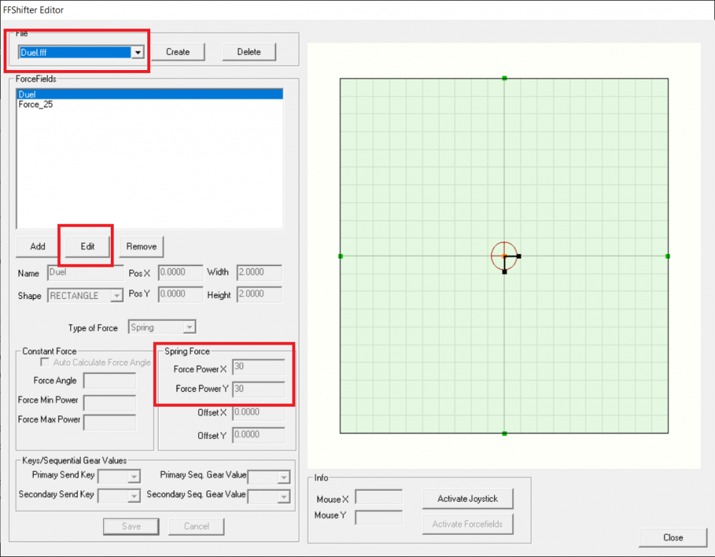Click the Add forcefield button
Viewport: 715px width, 557px height.
pos(38,247)
